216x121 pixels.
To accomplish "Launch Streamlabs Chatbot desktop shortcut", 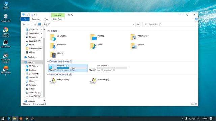I will tap(6, 58).
